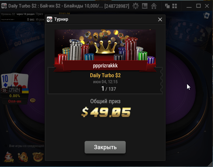
Task: Toggle the 'Вне игры со следующей' checkbox
Action: (6, 146)
